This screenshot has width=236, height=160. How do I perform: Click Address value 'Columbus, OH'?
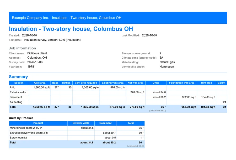(x=37, y=58)
